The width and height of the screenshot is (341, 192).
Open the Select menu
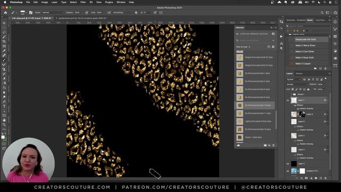point(74,2)
